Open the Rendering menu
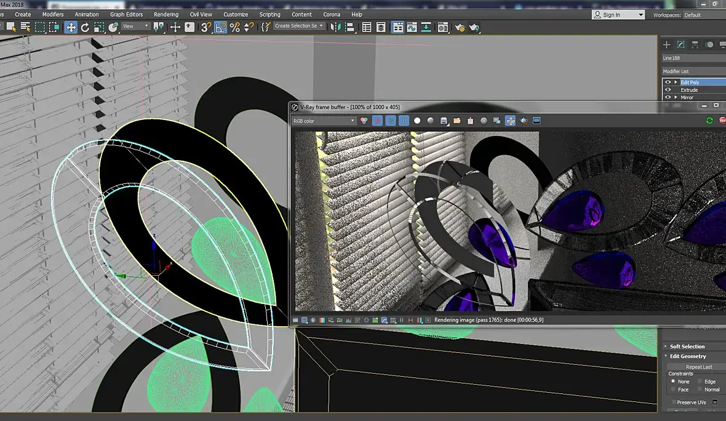 (166, 14)
